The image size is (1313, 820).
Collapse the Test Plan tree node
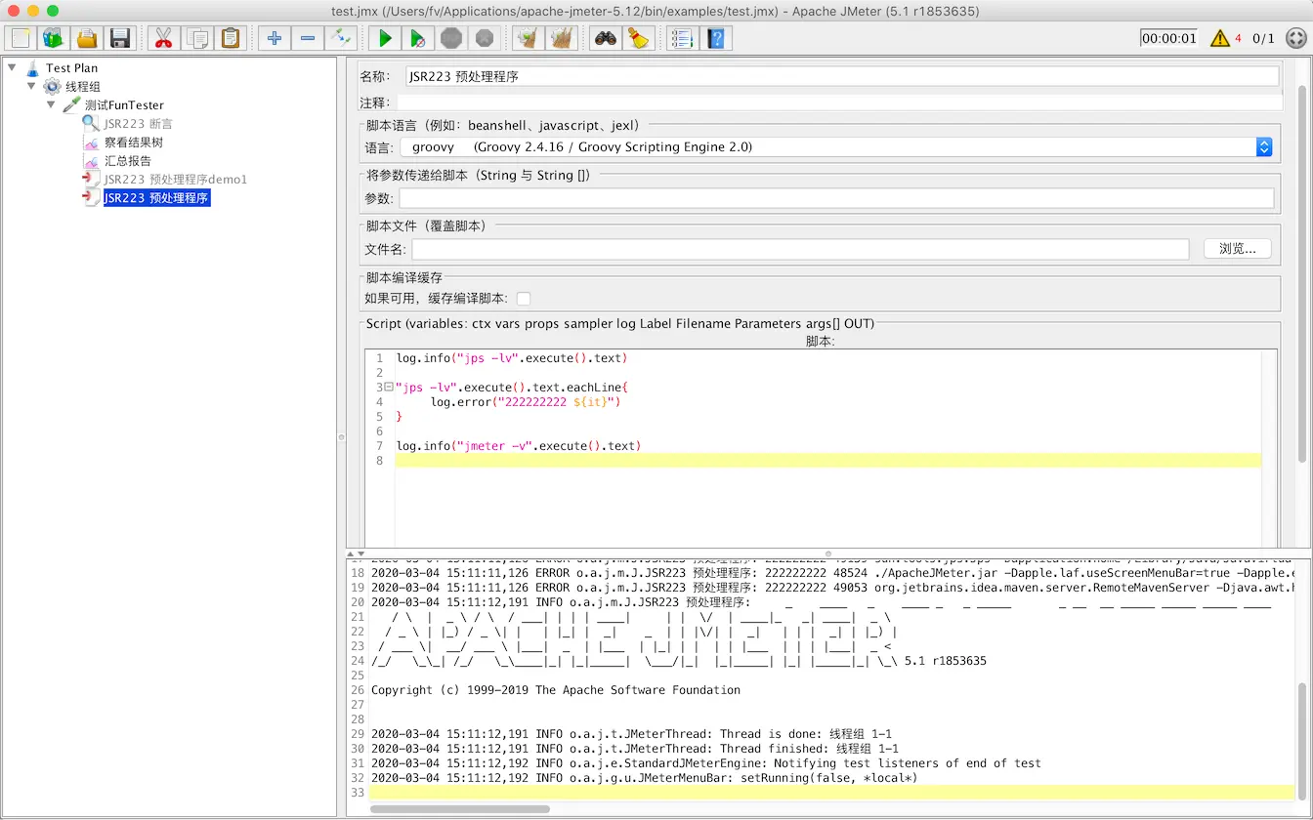click(12, 67)
